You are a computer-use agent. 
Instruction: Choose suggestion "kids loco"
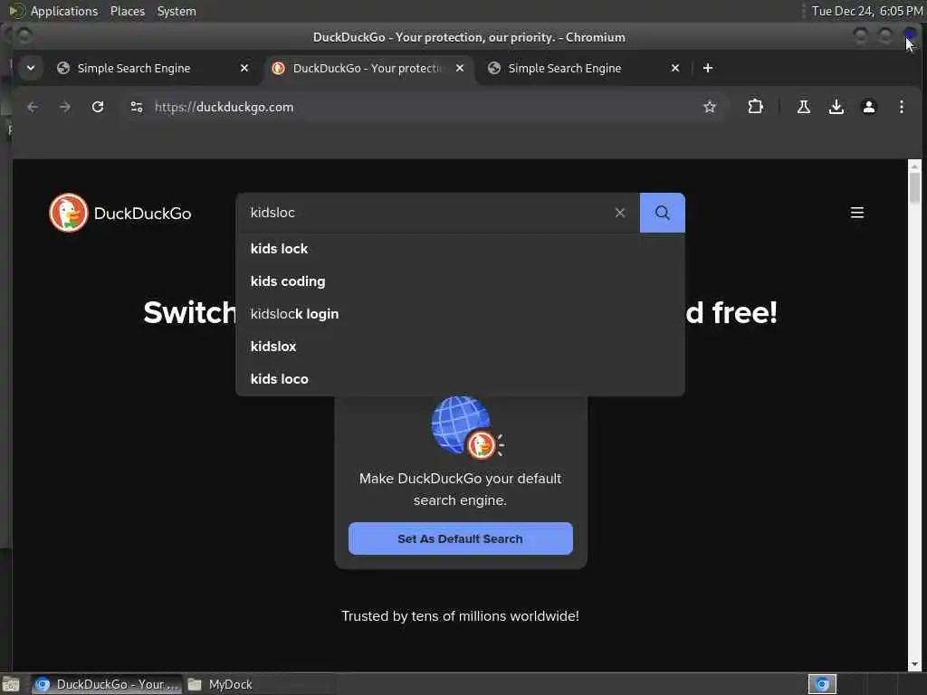460,379
